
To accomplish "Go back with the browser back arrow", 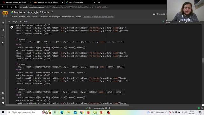I will point(3,7).
